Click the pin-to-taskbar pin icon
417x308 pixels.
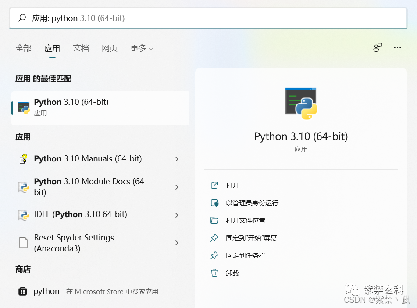[x=214, y=255]
